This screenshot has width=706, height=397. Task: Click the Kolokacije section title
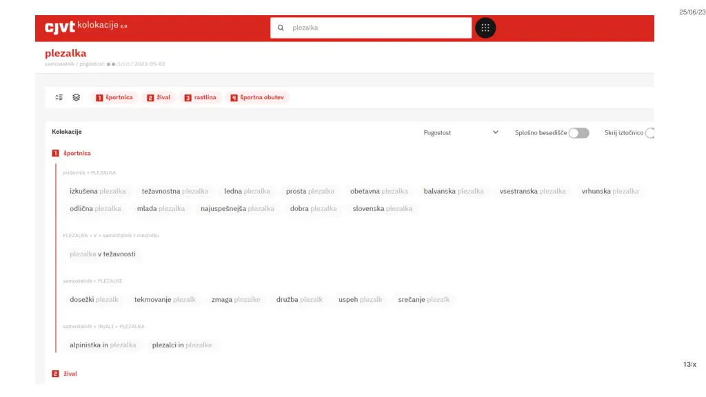point(67,132)
